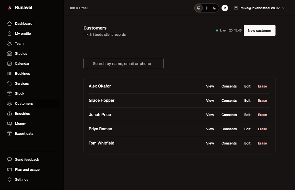Click the Runavel logo icon
The image size is (295, 190).
click(9, 7)
